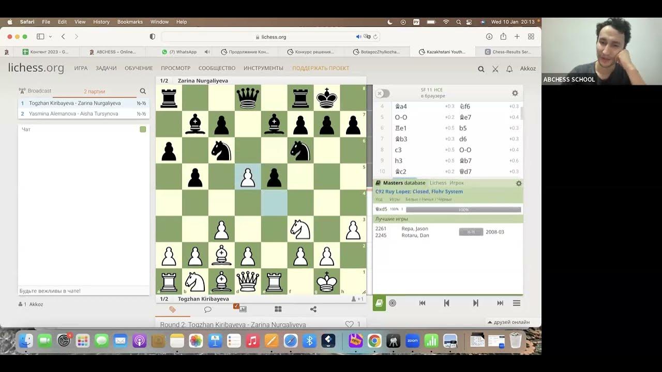Open the ОБУЧЕНИЕ menu
Screen dimensions: 662x372
click(x=139, y=68)
